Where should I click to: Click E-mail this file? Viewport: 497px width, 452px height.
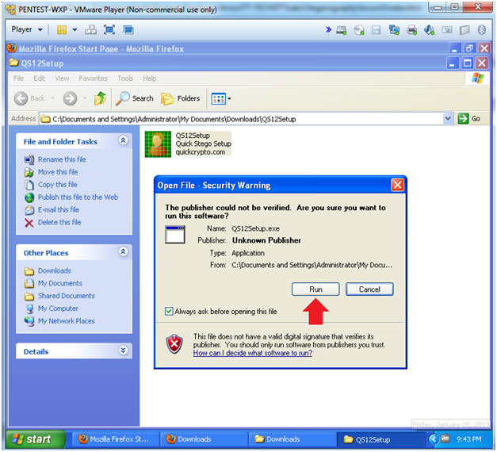[59, 209]
